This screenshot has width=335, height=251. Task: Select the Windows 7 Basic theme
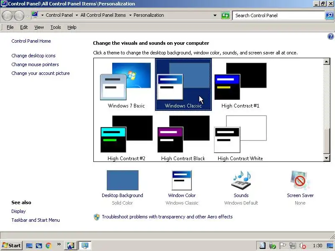[126, 85]
